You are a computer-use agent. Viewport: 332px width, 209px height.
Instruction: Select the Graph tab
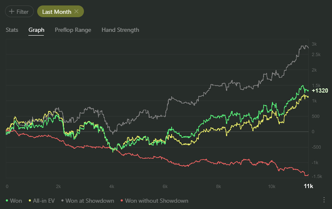(37, 30)
